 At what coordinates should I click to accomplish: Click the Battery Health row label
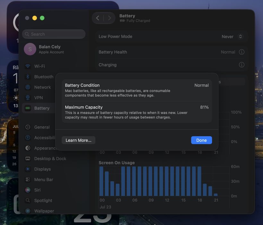click(113, 52)
